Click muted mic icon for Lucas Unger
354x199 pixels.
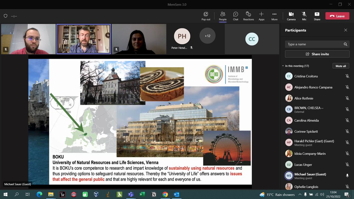pyautogui.click(x=347, y=165)
